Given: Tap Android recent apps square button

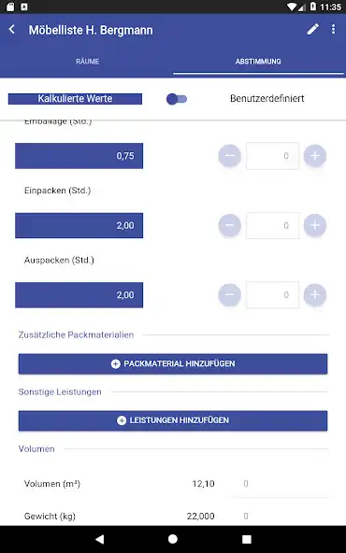Looking at the screenshot, I should pos(247,539).
